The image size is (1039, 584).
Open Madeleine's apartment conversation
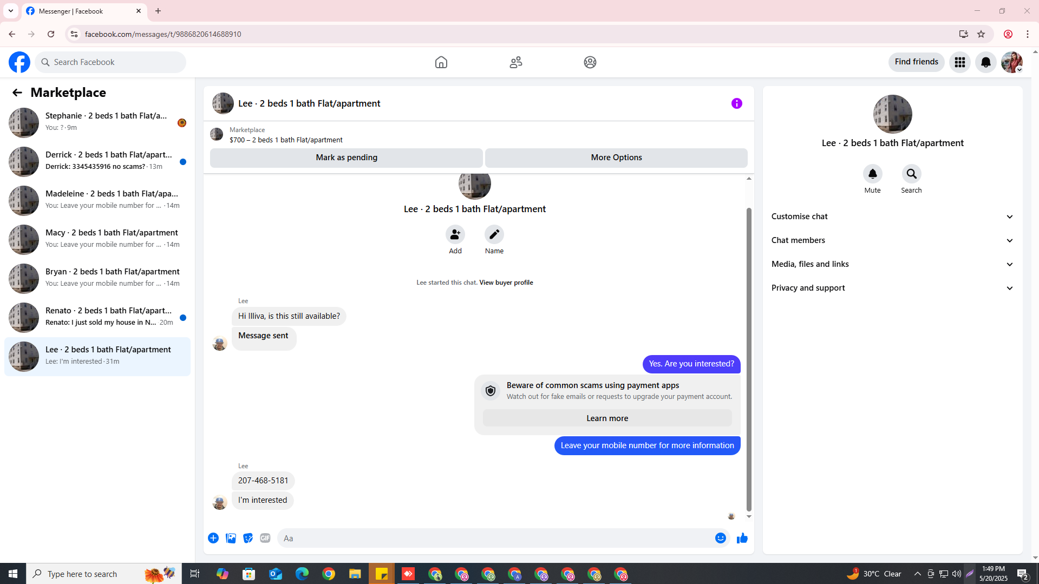coord(97,200)
